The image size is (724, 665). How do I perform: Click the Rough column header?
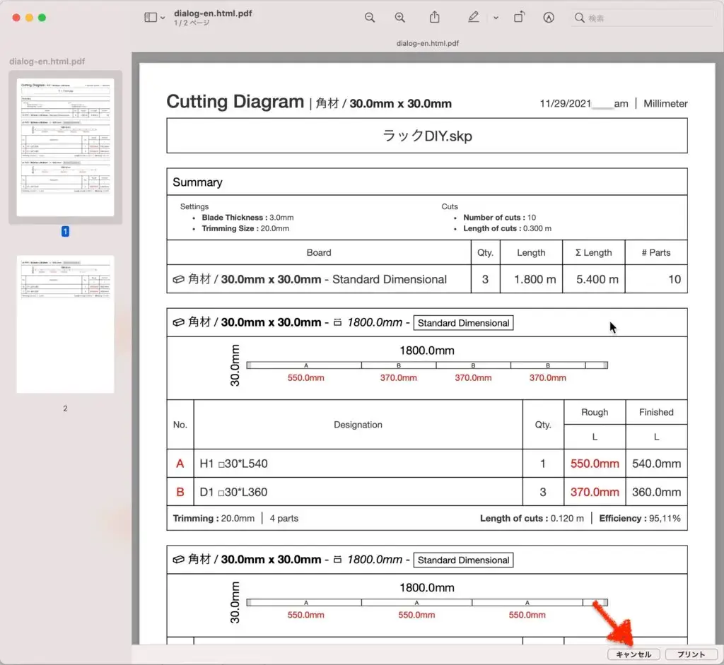point(594,412)
